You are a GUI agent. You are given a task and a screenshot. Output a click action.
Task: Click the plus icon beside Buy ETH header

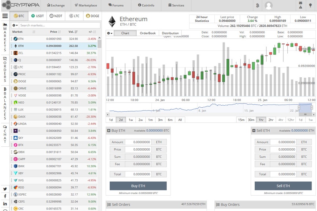(109, 131)
